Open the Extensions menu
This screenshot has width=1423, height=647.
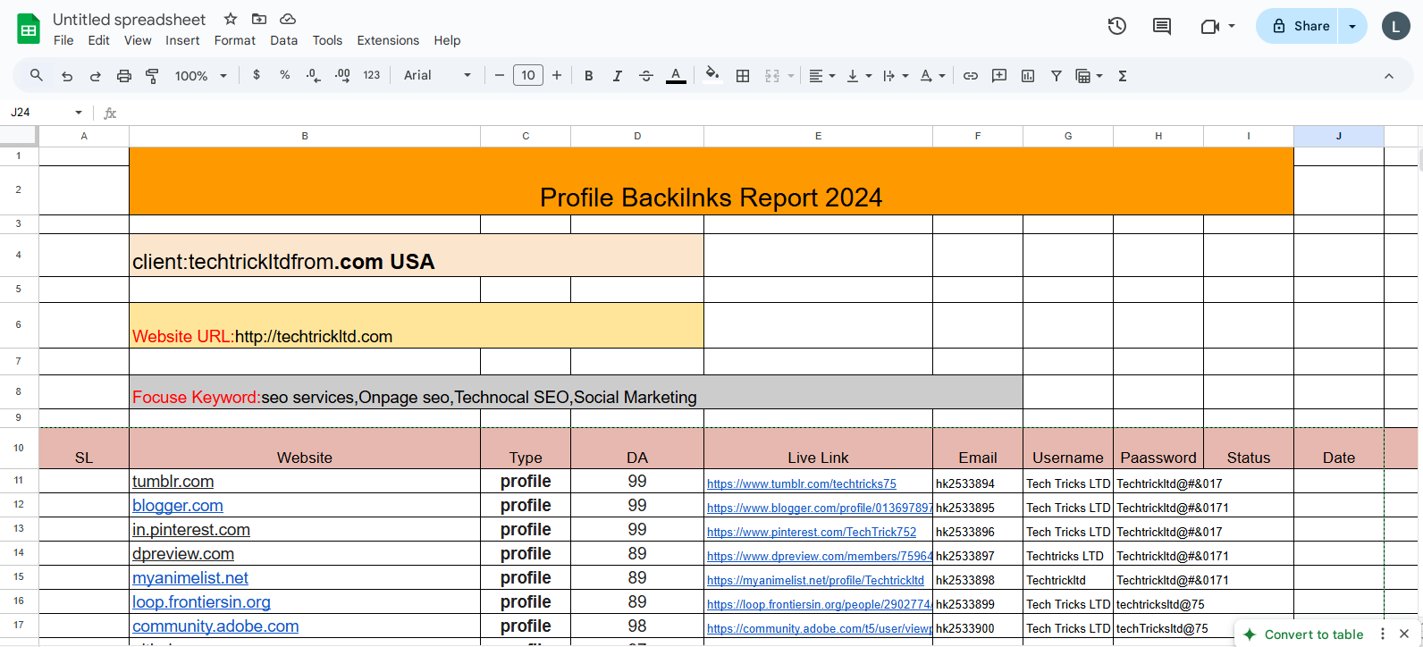pyautogui.click(x=388, y=40)
